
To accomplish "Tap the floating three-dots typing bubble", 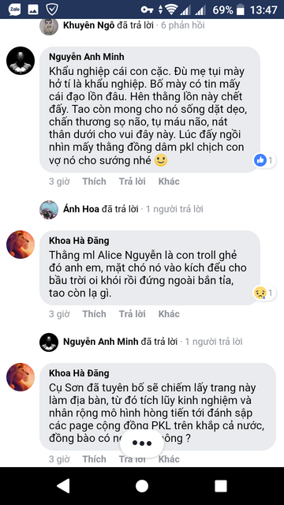I will pos(142,443).
